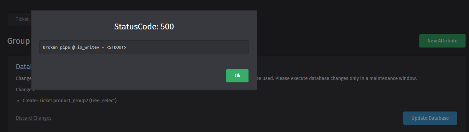Click inside the Broken pipe error box
The image size is (469, 132).
coord(144,47)
